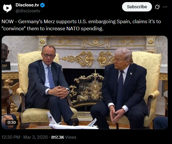Image resolution: width=172 pixels, height=144 pixels.
Task: Play the embedded video
Action: pyautogui.click(x=85, y=82)
